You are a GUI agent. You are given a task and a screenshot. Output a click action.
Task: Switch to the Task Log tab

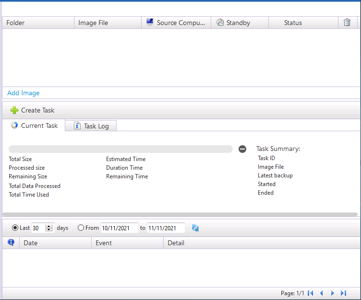(x=91, y=126)
